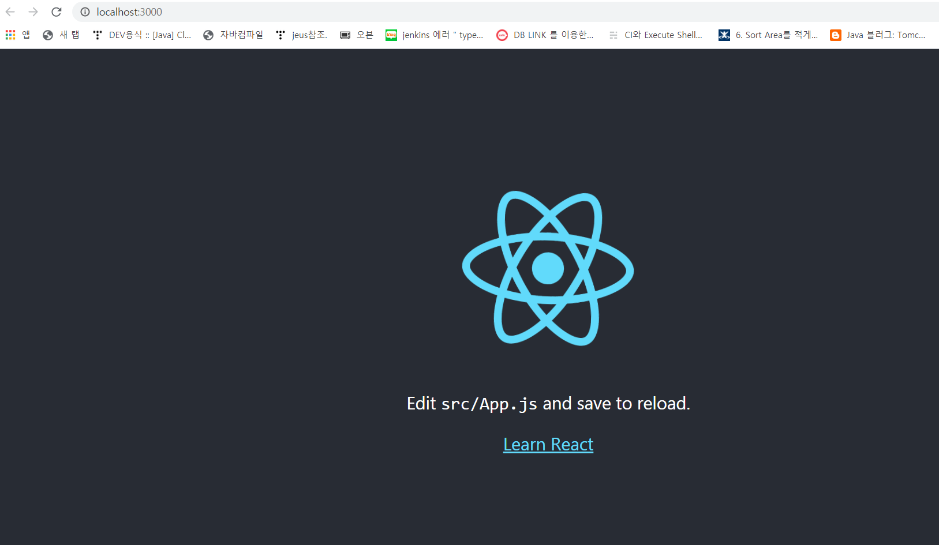Open the DEV용식 Java bookmark
The image size is (939, 545).
pos(142,35)
